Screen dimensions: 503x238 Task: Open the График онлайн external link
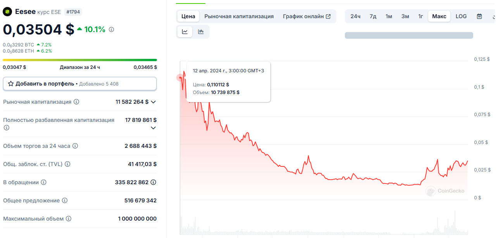click(307, 16)
